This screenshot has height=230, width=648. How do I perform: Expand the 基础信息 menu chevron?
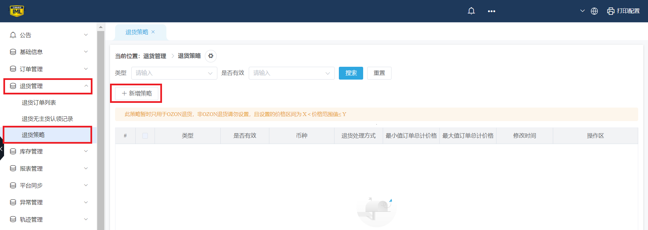[x=86, y=52]
